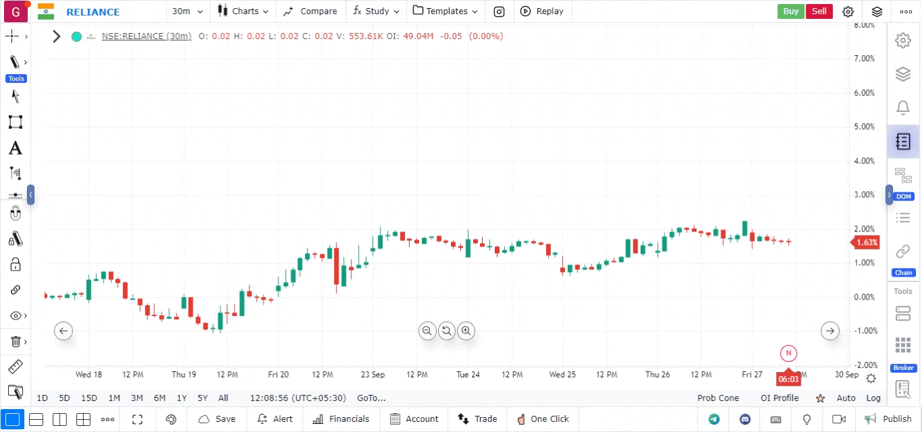The width and height of the screenshot is (922, 432).
Task: Open the 30m timeframe dropdown
Action: 187,11
